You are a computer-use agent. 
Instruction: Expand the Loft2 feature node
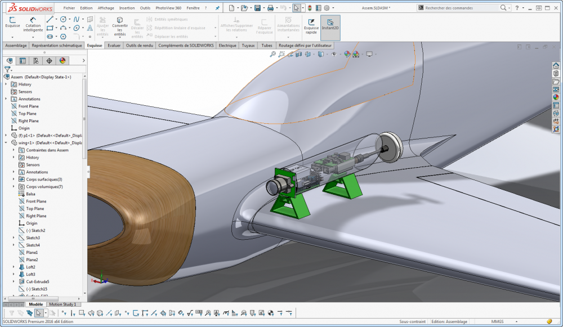click(14, 267)
